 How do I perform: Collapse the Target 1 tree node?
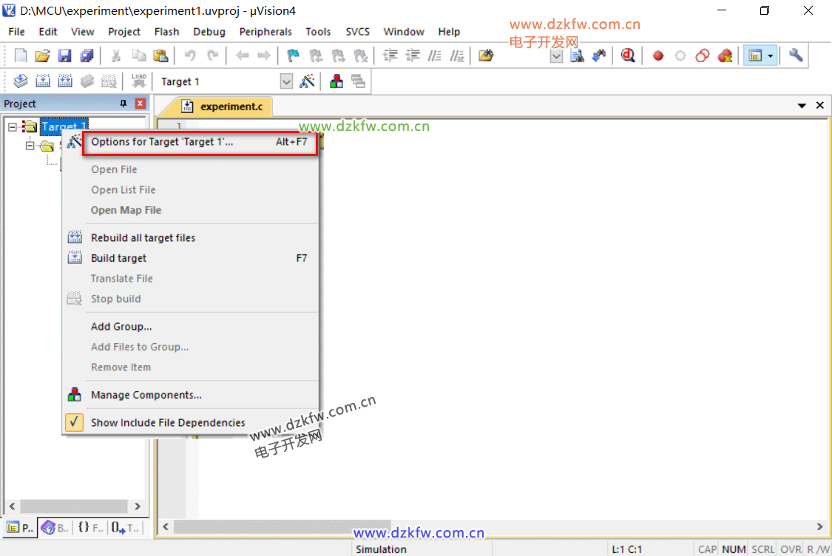(x=13, y=127)
